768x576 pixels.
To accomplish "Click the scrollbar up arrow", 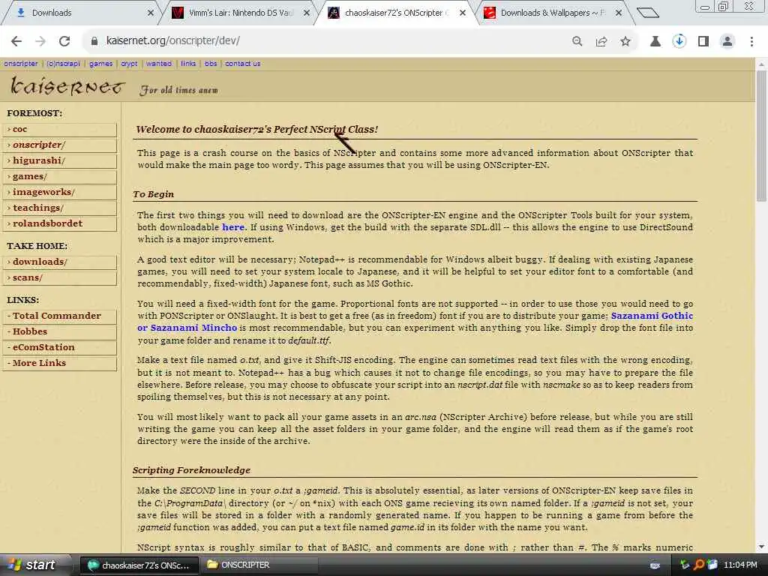I will 761,64.
